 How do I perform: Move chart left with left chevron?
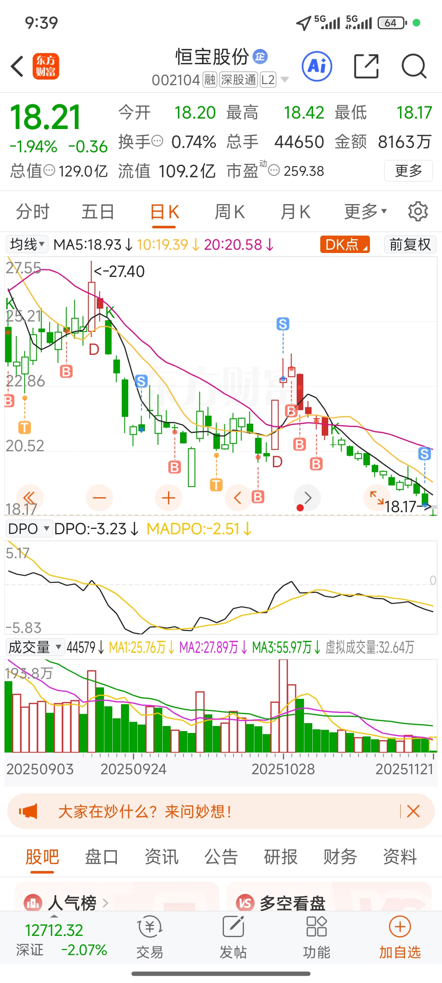238,498
